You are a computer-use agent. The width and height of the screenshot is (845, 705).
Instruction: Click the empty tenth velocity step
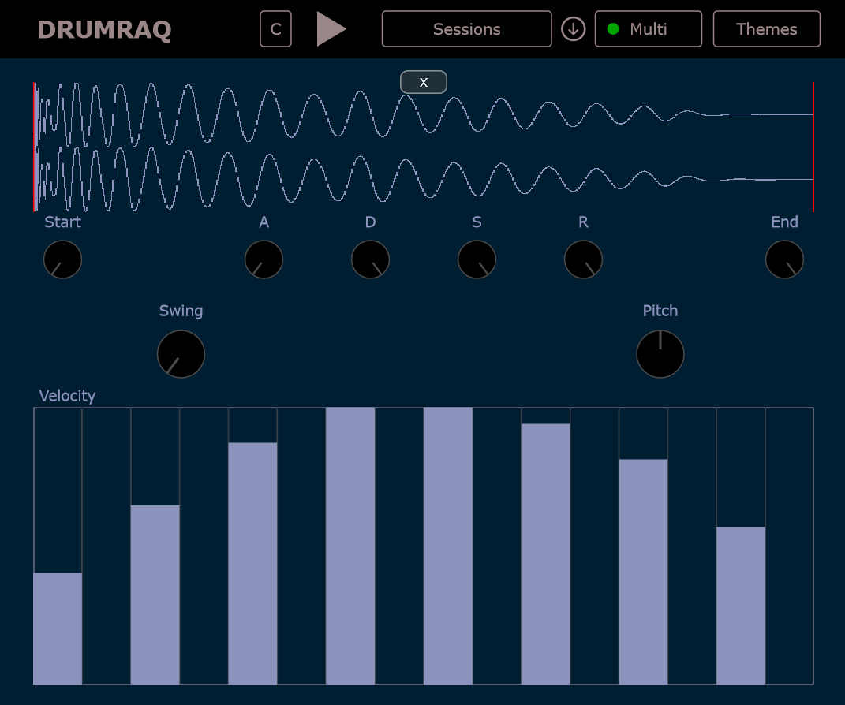[x=496, y=546]
